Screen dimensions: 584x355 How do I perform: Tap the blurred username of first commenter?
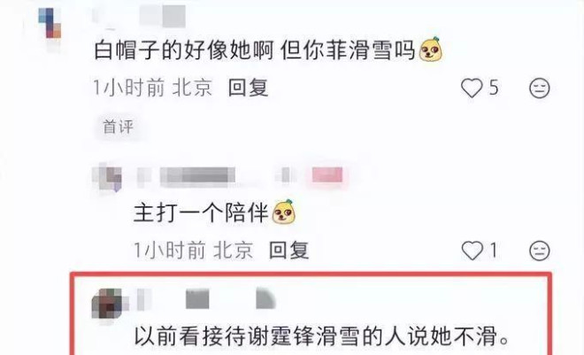(163, 17)
